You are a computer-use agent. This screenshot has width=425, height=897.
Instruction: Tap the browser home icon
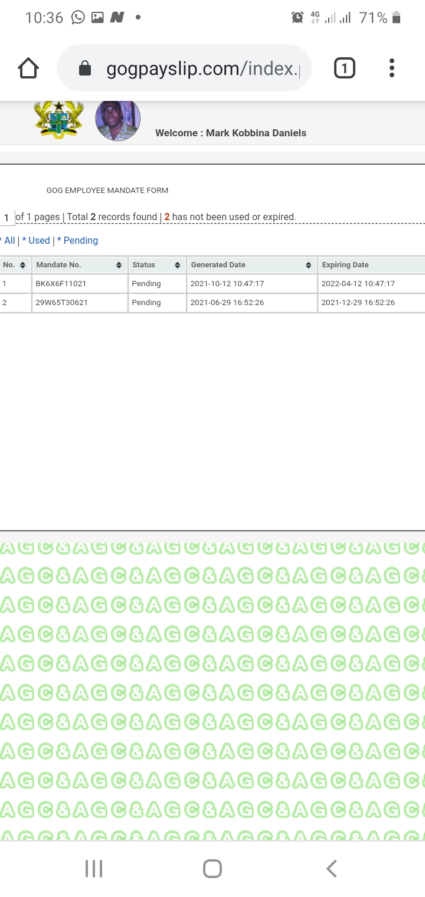28,68
